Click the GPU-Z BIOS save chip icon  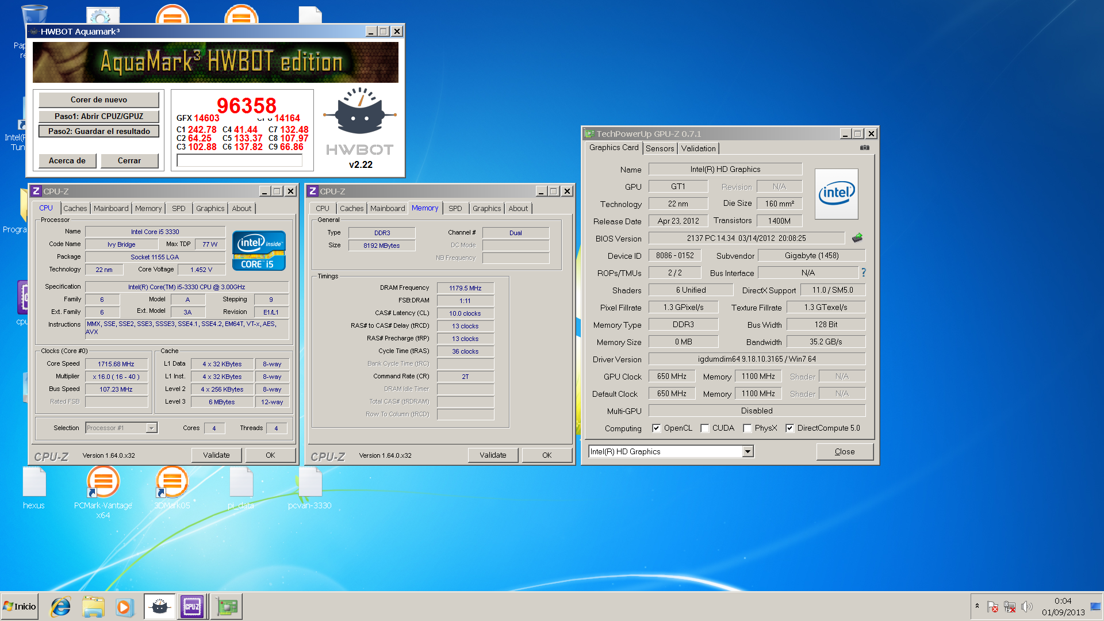[x=857, y=237]
